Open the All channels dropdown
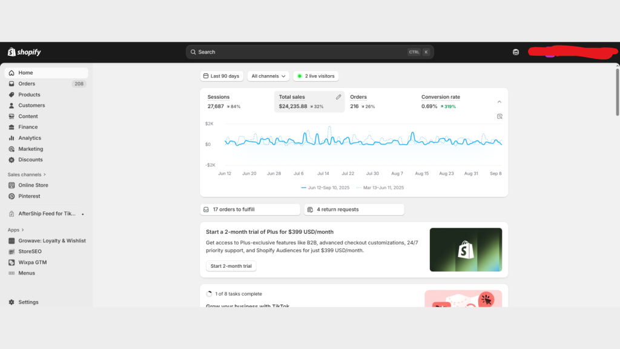The width and height of the screenshot is (620, 349). pos(268,76)
